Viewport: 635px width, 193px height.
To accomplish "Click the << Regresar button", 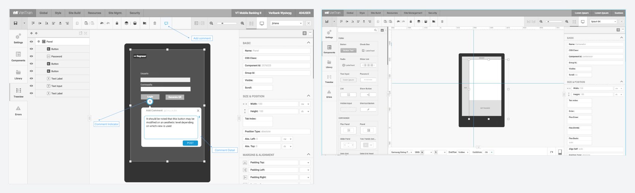I will tap(140, 56).
